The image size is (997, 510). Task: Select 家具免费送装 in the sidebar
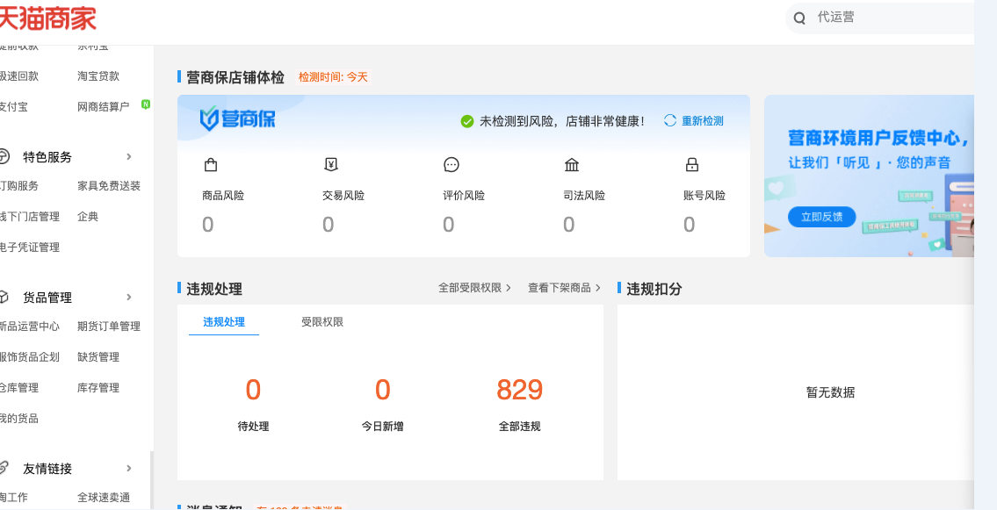(109, 186)
